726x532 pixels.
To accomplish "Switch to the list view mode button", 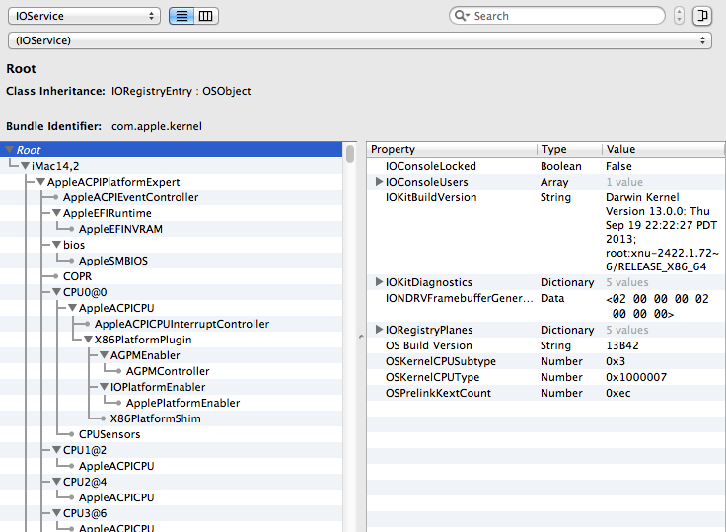I will pyautogui.click(x=181, y=16).
